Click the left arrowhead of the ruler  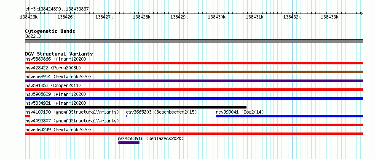[26, 13]
